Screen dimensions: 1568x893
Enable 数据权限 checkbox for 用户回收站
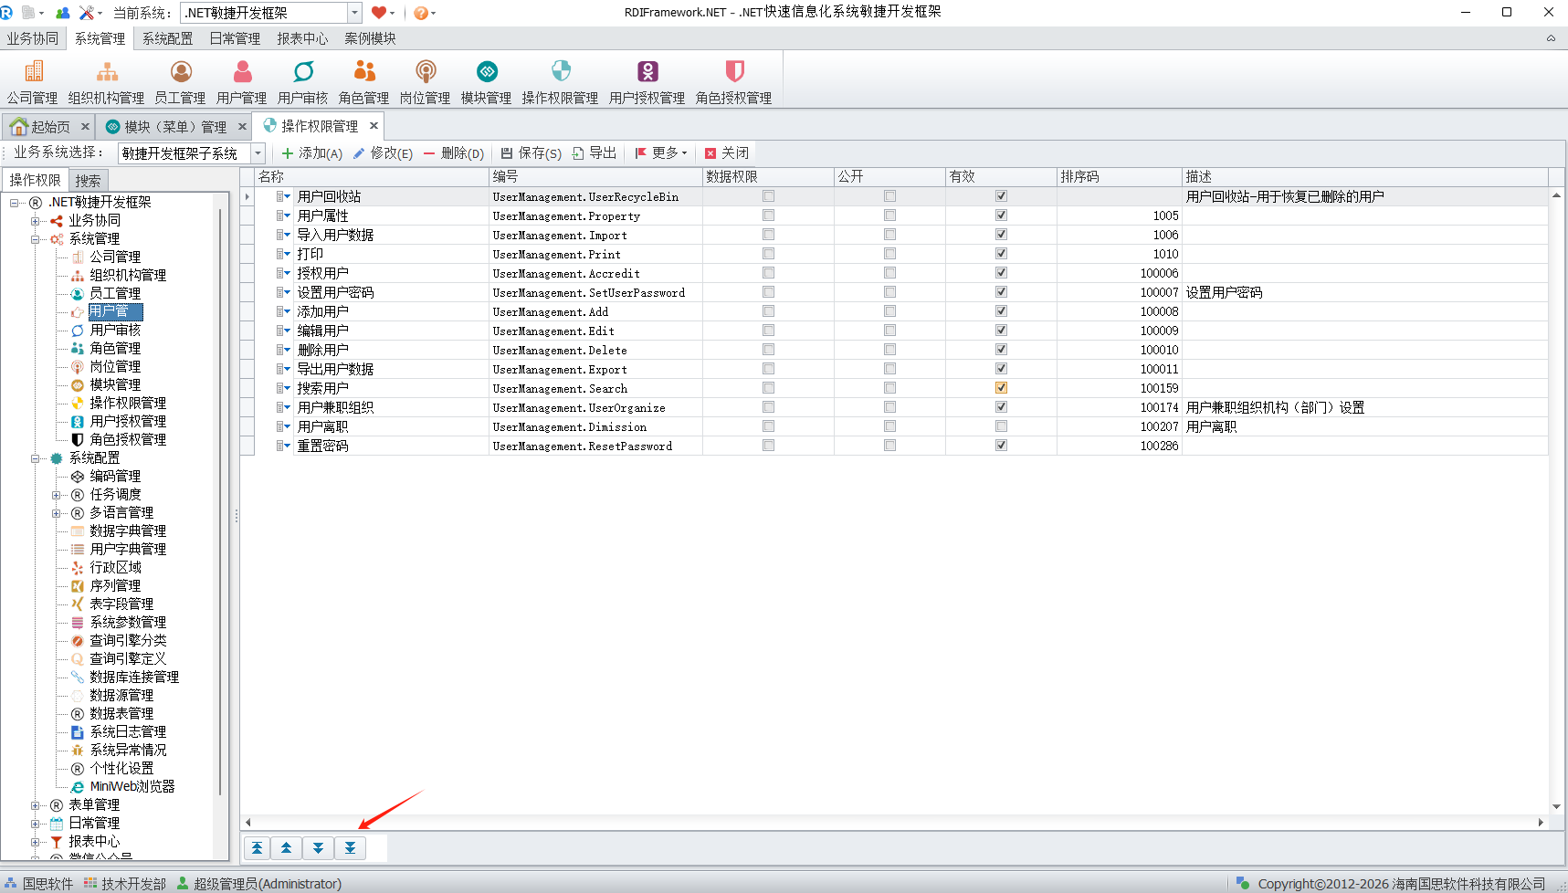768,196
